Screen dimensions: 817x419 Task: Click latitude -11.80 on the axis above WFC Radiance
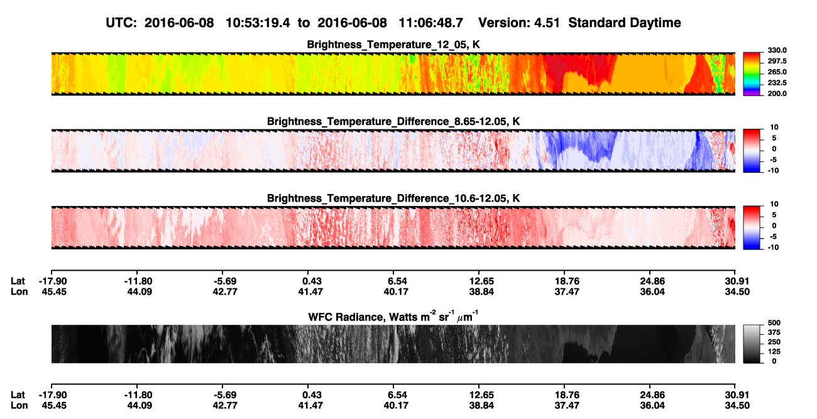[x=136, y=281]
